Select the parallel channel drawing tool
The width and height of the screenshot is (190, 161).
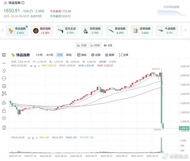tap(4, 71)
